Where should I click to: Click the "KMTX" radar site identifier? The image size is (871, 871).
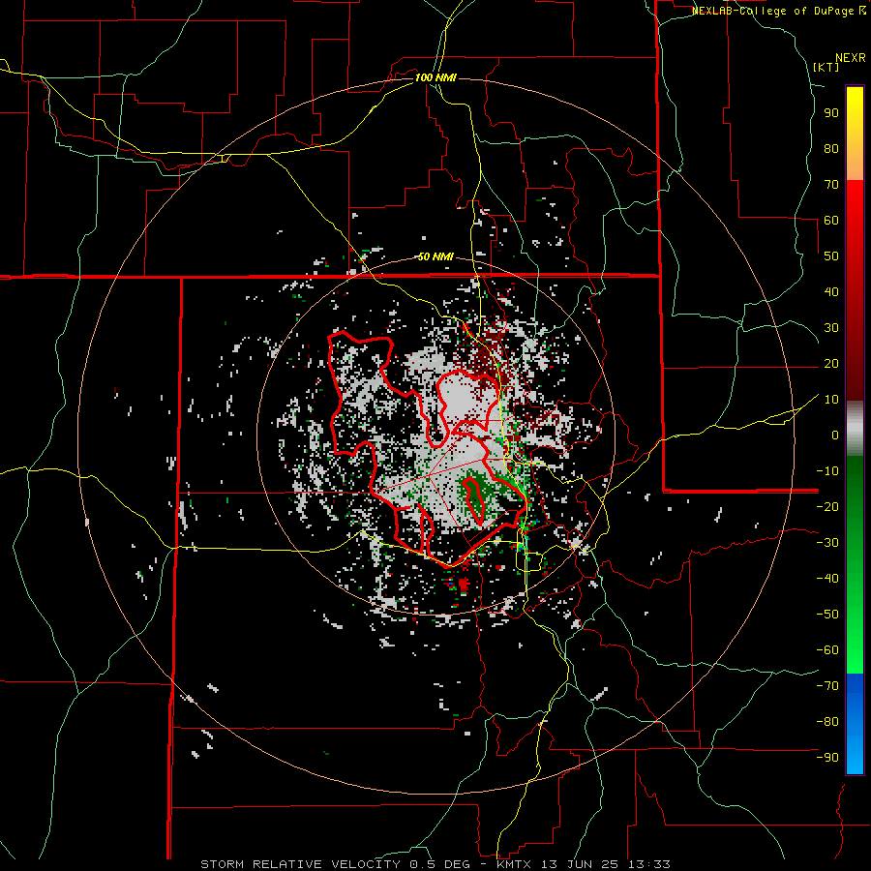pyautogui.click(x=513, y=864)
